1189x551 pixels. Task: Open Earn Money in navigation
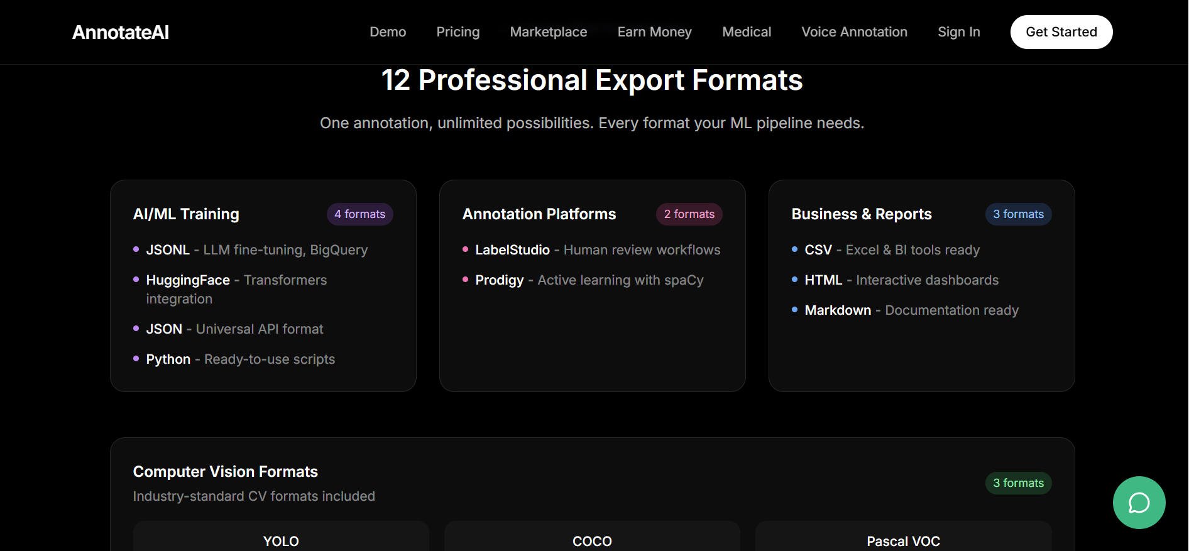coord(655,32)
